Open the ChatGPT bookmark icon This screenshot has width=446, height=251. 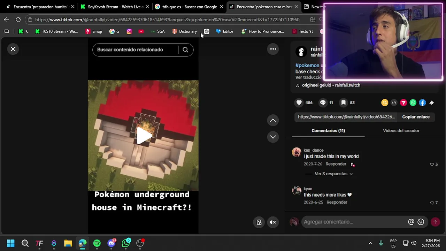[207, 31]
